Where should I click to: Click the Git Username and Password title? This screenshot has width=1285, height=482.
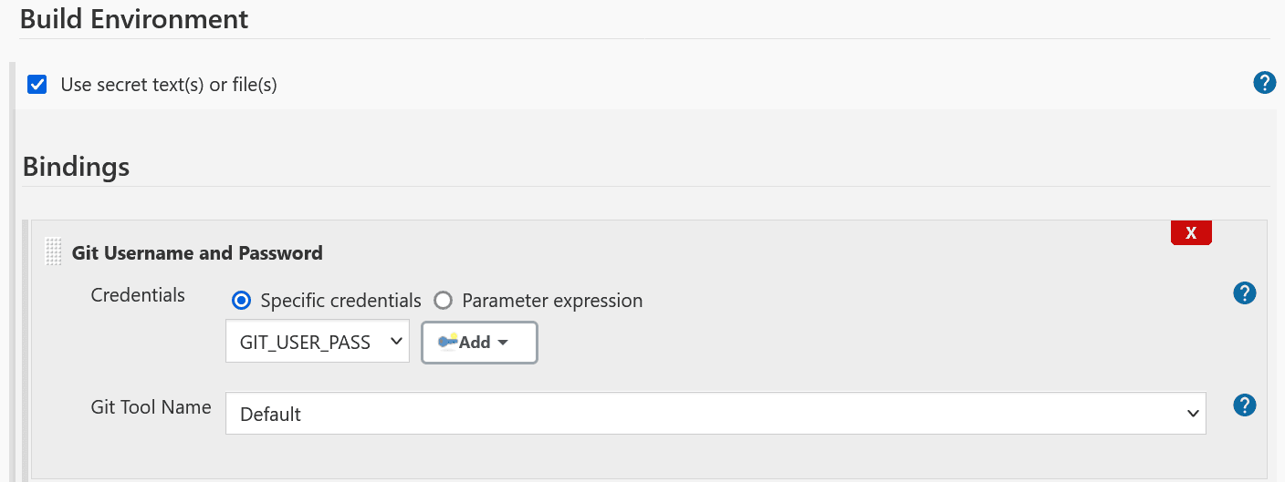click(x=197, y=253)
